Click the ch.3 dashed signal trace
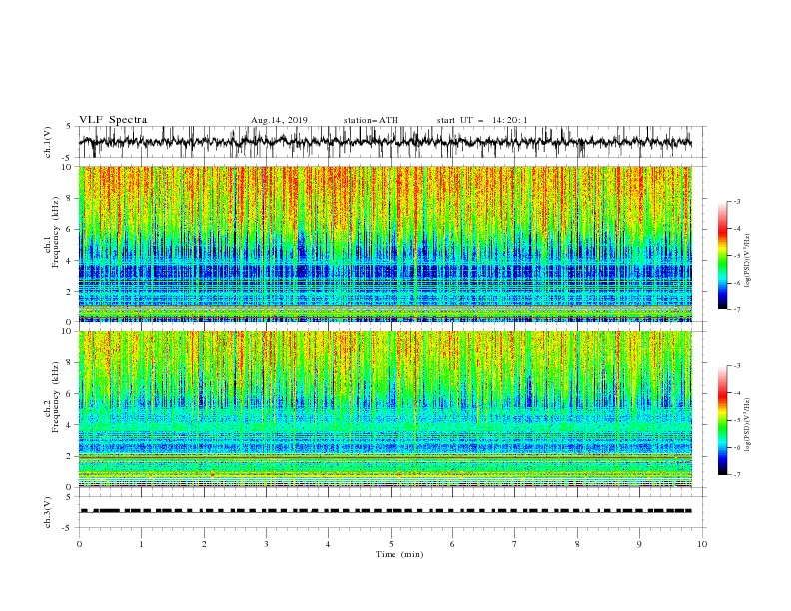 click(x=386, y=511)
